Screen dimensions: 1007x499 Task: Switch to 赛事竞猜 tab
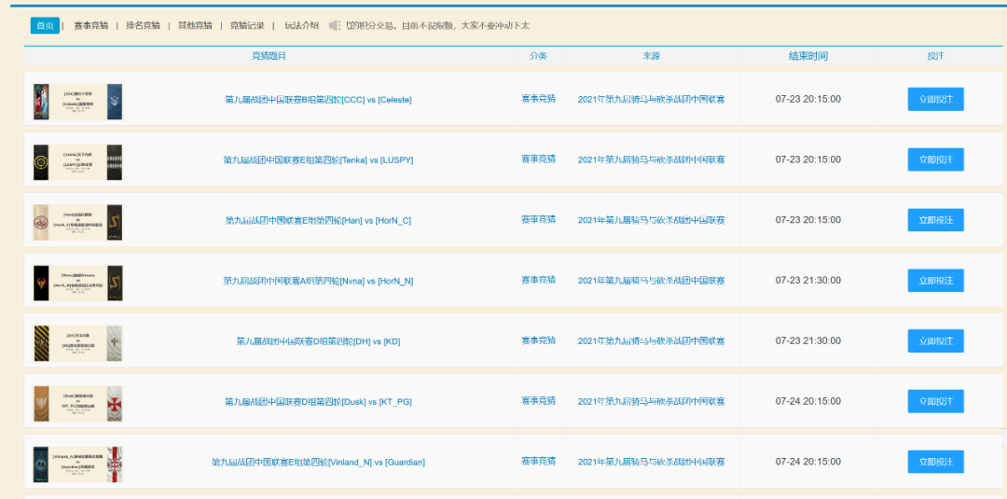coord(91,26)
